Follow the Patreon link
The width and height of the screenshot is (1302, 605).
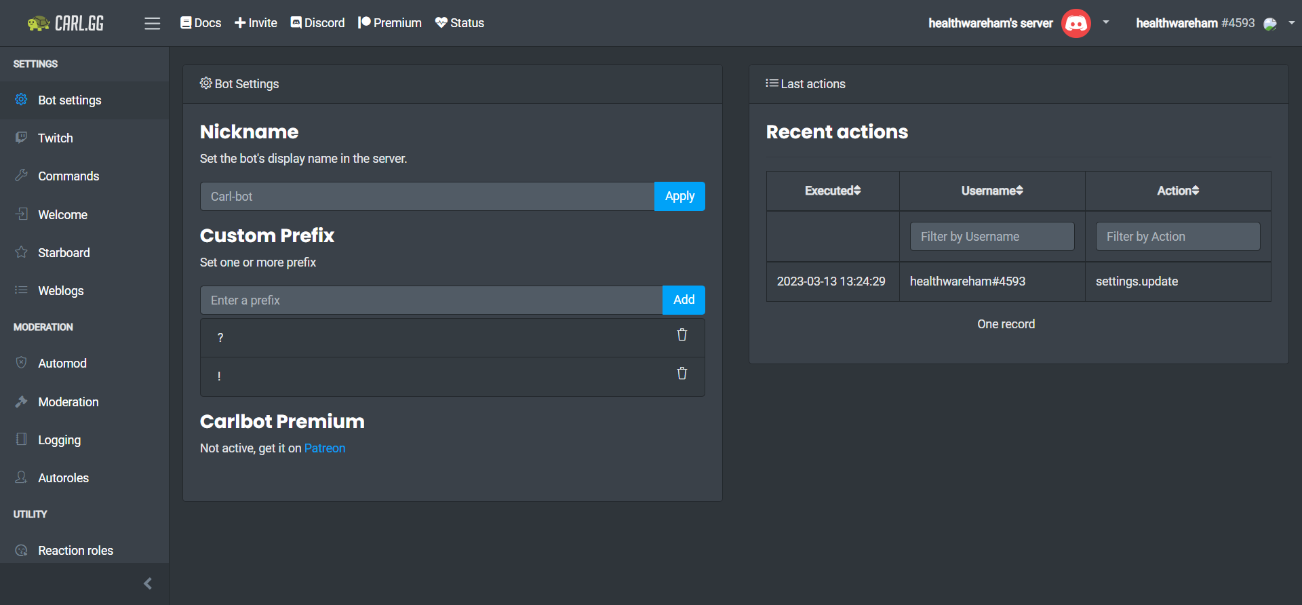point(325,448)
